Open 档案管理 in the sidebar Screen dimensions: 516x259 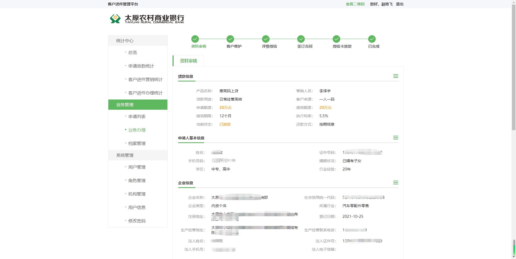coord(137,143)
